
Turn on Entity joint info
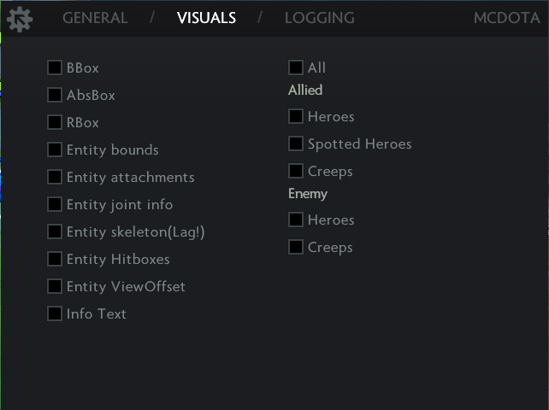55,204
